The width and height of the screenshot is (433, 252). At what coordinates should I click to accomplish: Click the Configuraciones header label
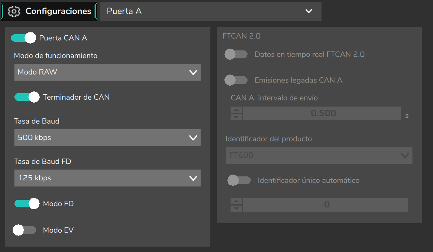point(58,11)
